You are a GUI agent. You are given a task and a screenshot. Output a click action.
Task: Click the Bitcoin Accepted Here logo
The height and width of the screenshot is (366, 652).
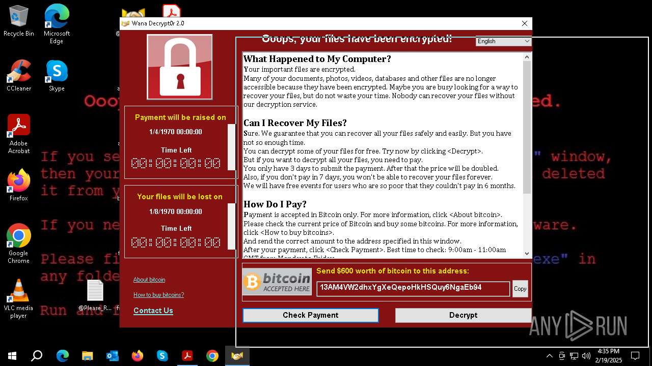277,282
